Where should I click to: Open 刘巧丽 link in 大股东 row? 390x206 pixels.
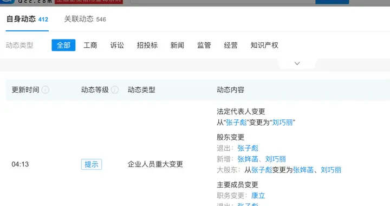[x=331, y=170]
